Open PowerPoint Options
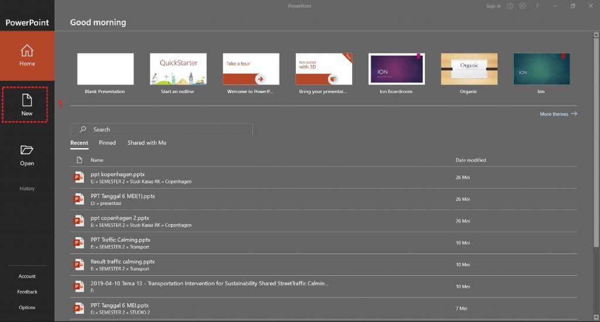This screenshot has height=322, width=600. (x=27, y=307)
